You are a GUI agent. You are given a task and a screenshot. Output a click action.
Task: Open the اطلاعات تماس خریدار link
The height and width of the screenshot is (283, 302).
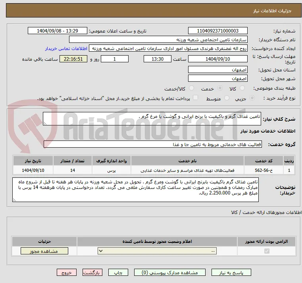[66, 48]
